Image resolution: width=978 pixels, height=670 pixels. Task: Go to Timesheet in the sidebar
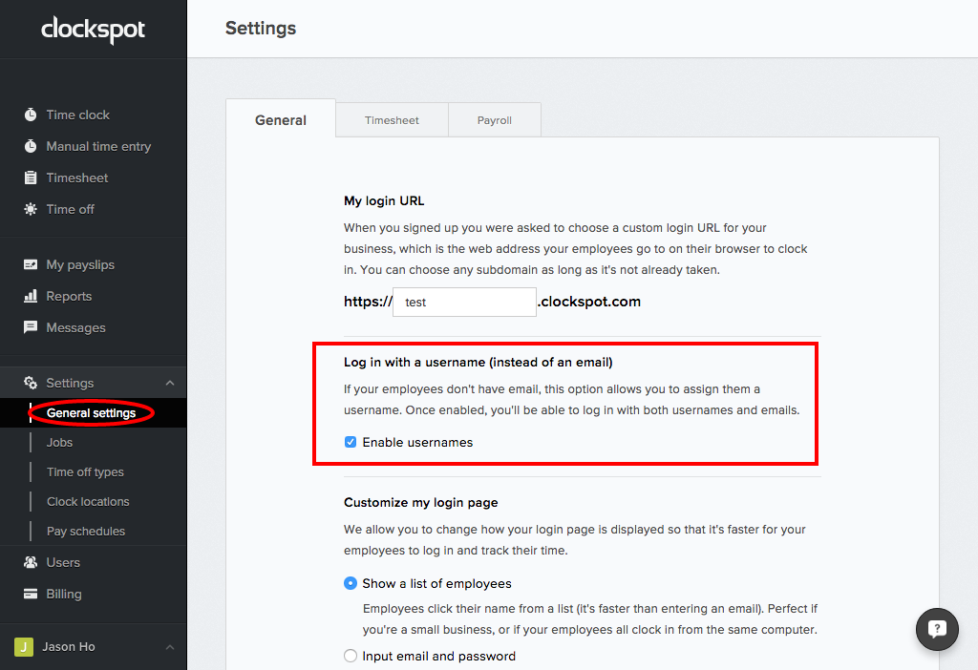click(x=77, y=178)
